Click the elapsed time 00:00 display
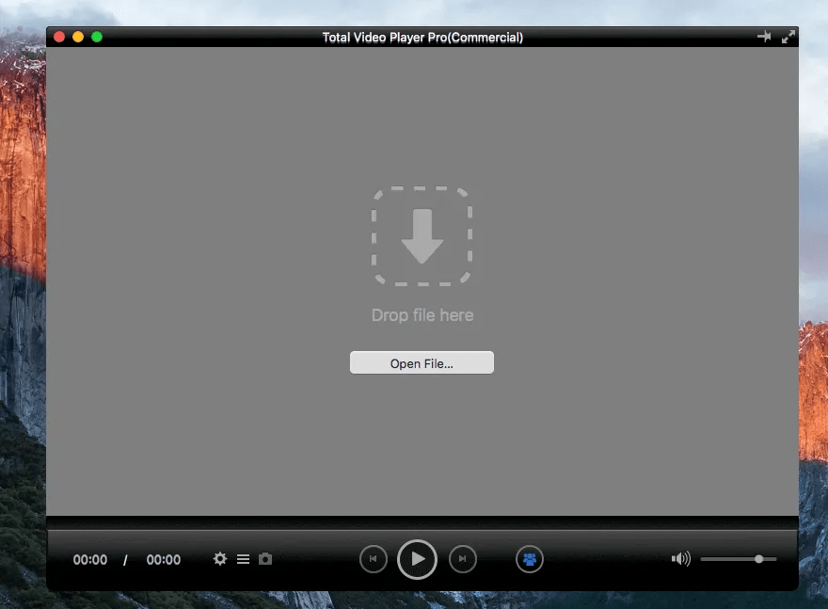 pos(89,560)
